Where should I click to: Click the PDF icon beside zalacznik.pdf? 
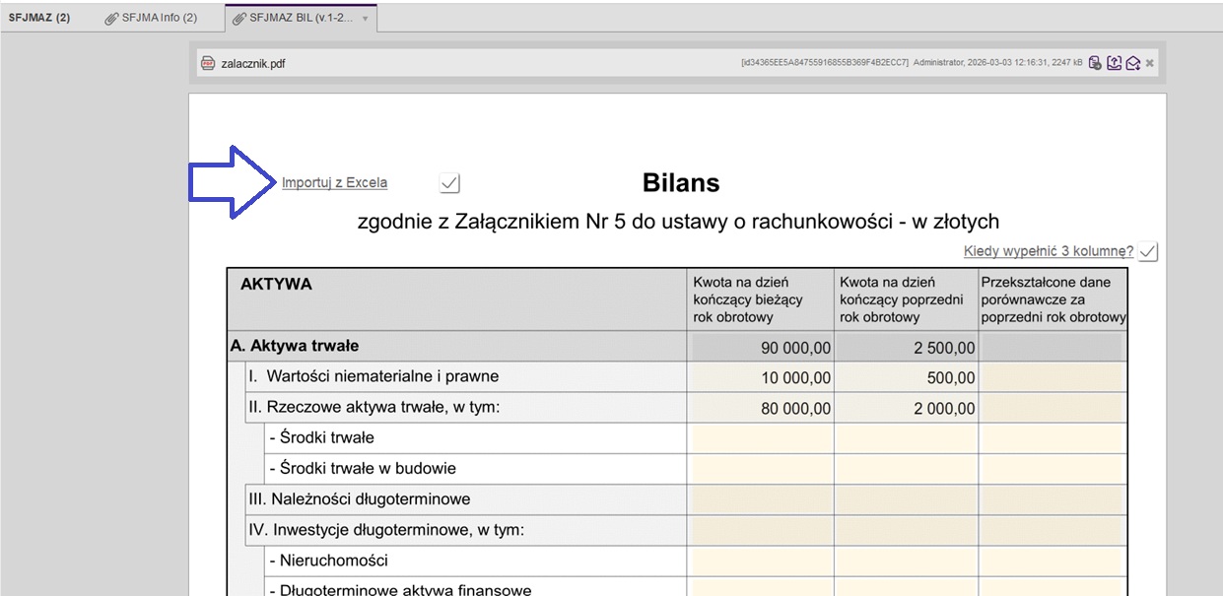tap(208, 63)
